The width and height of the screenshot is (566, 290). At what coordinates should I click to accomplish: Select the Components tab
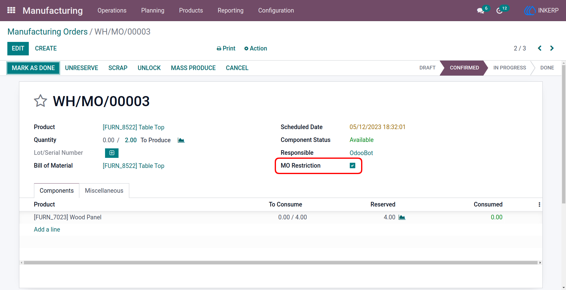tap(57, 191)
